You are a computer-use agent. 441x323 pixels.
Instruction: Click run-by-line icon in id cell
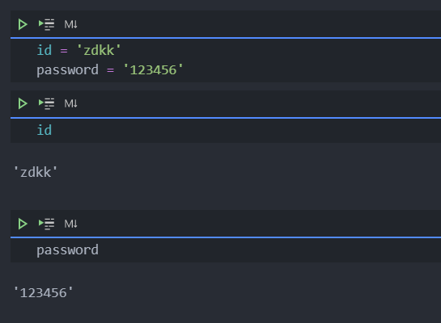pyautogui.click(x=46, y=103)
